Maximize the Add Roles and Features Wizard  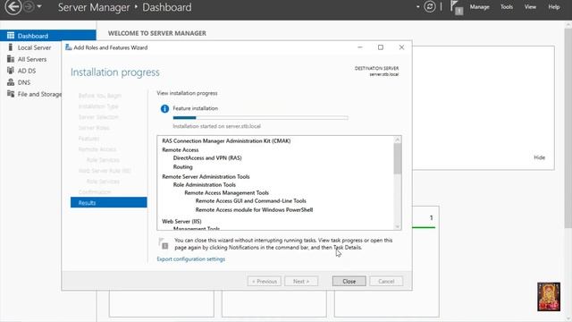(381, 47)
